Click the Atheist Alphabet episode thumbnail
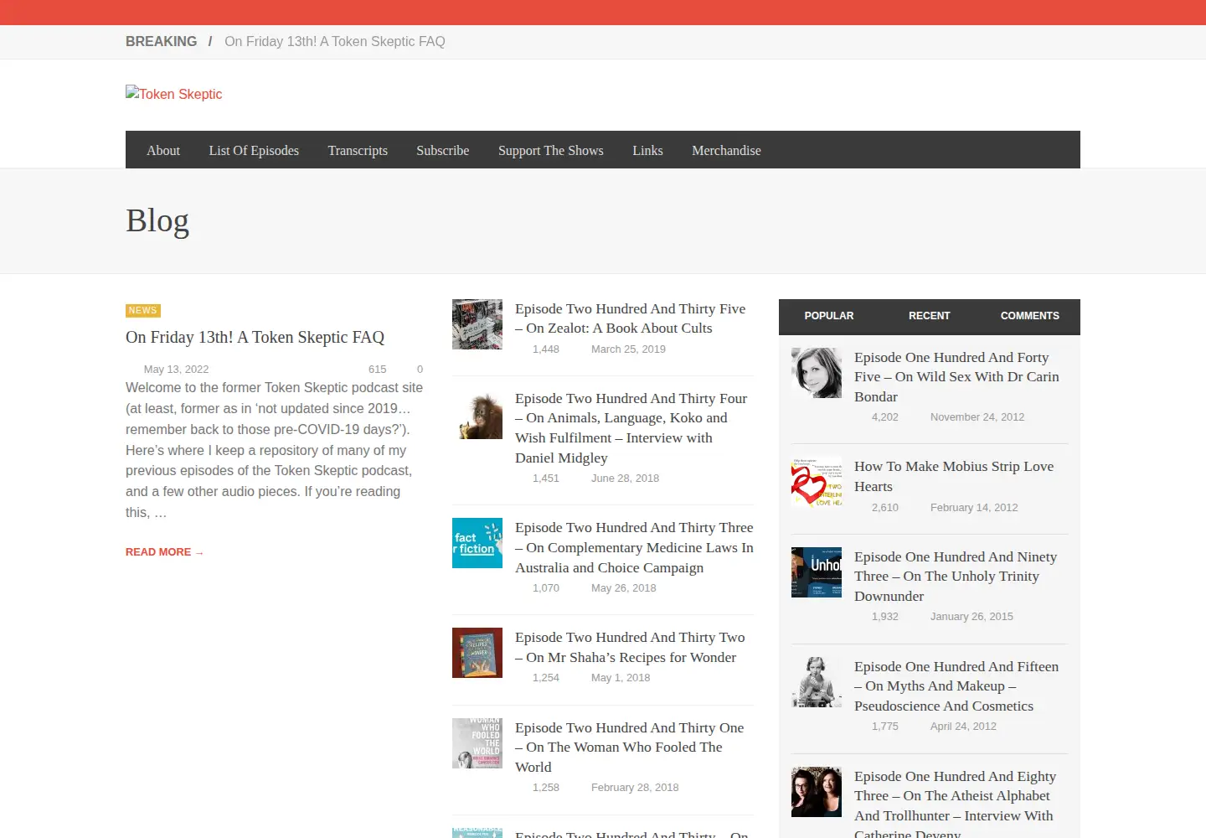 point(817,792)
